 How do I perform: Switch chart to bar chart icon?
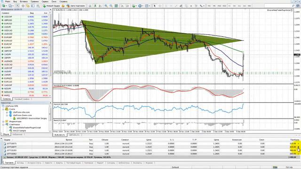pos(90,6)
